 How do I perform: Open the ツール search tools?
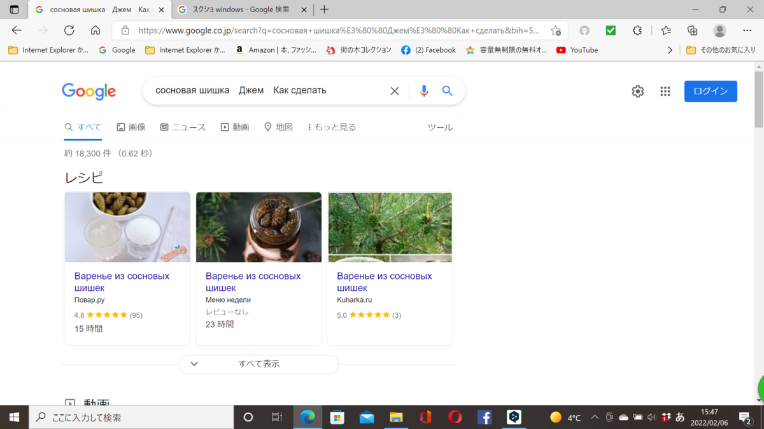point(440,127)
